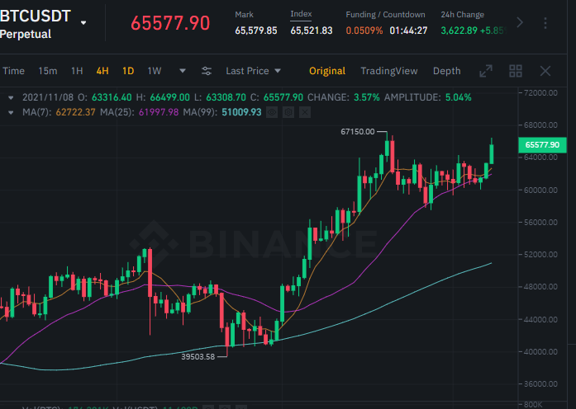Click the 72000.00 price axis label
The image size is (576, 409).
pyautogui.click(x=540, y=93)
